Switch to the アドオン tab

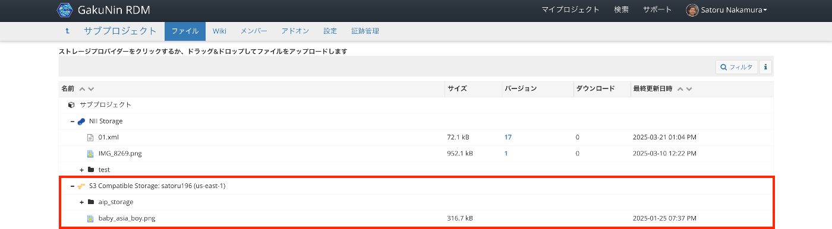(x=295, y=31)
